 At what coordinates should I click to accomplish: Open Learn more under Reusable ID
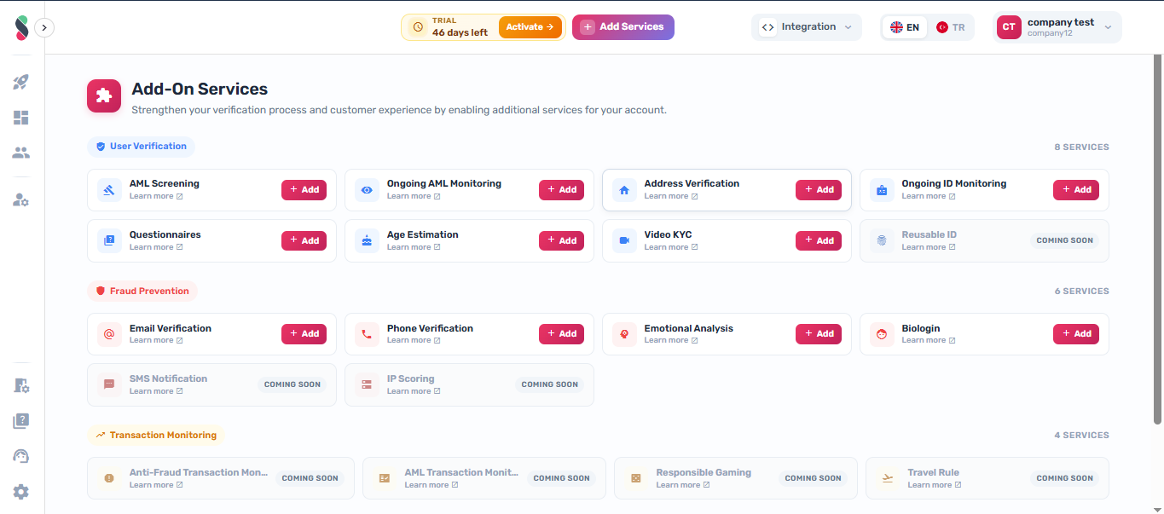point(929,247)
